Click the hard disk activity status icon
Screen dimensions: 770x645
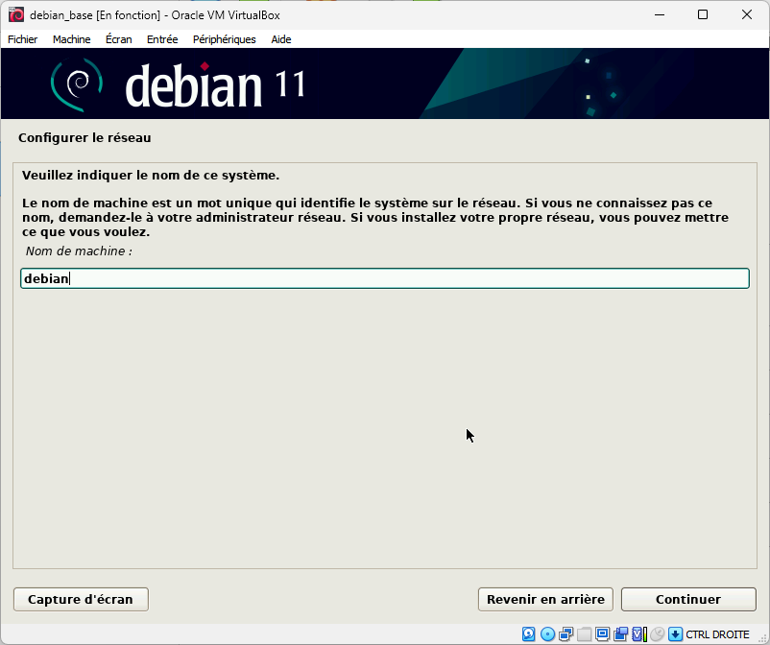[528, 634]
